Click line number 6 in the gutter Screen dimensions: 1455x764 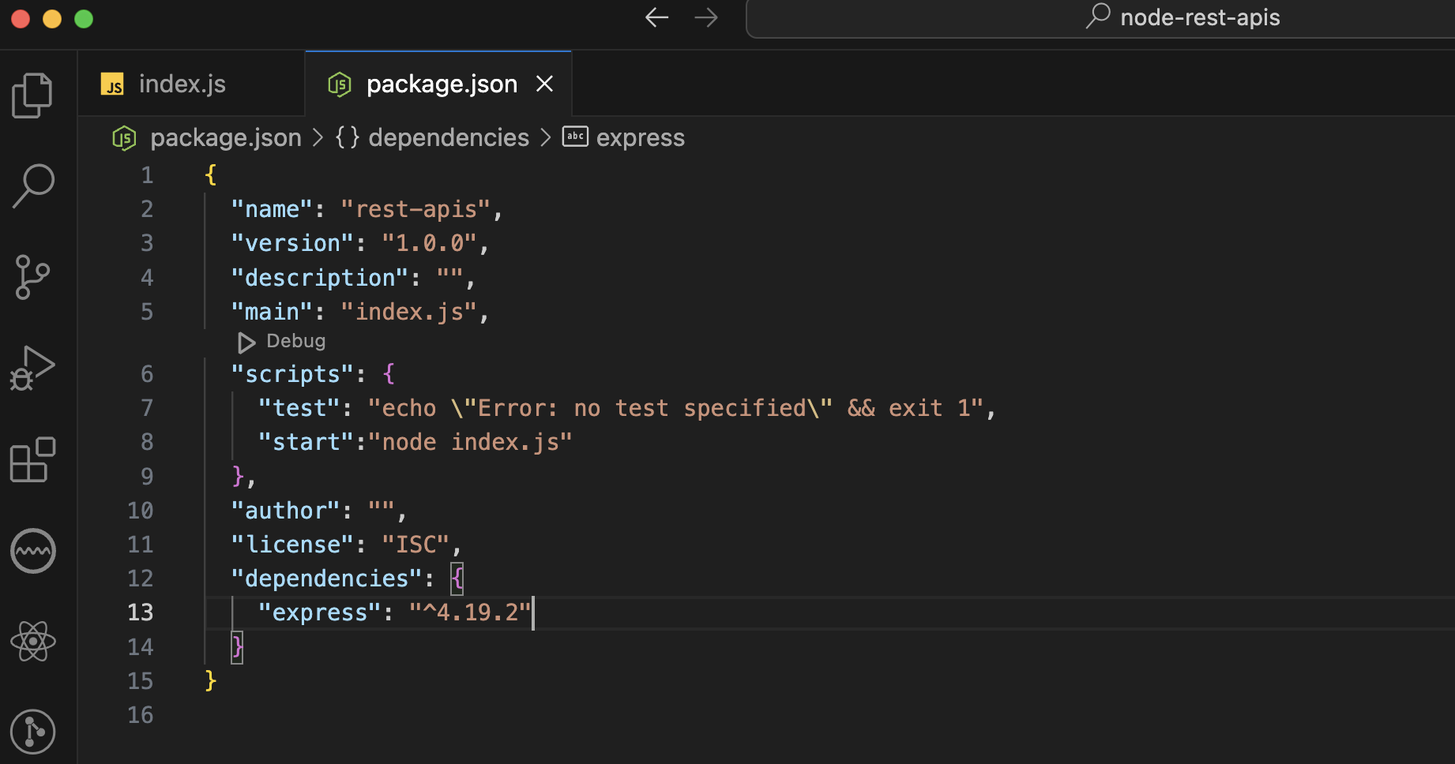click(x=147, y=374)
